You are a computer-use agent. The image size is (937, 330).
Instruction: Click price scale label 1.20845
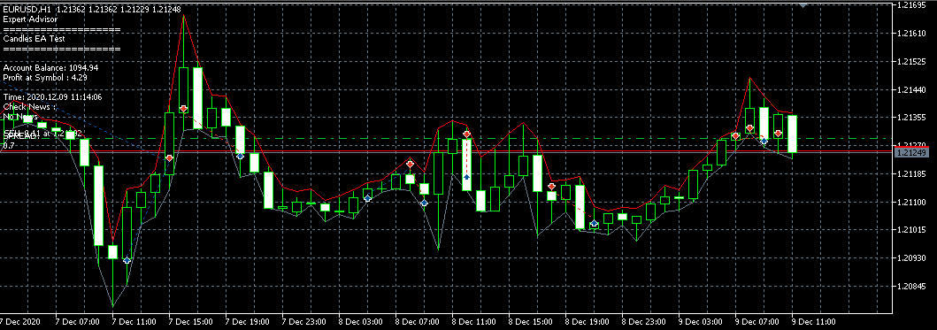point(910,287)
